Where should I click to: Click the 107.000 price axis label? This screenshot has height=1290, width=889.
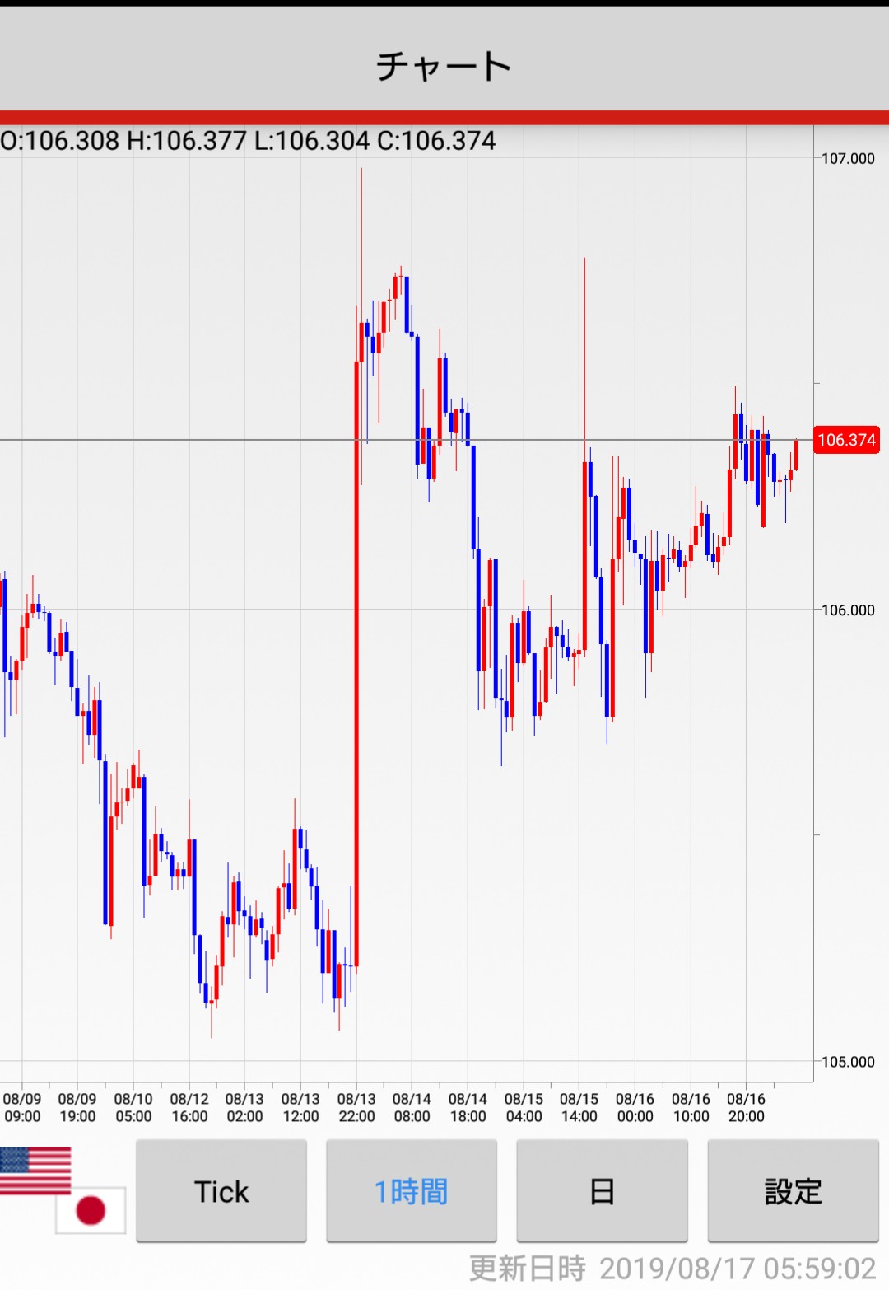click(x=848, y=158)
